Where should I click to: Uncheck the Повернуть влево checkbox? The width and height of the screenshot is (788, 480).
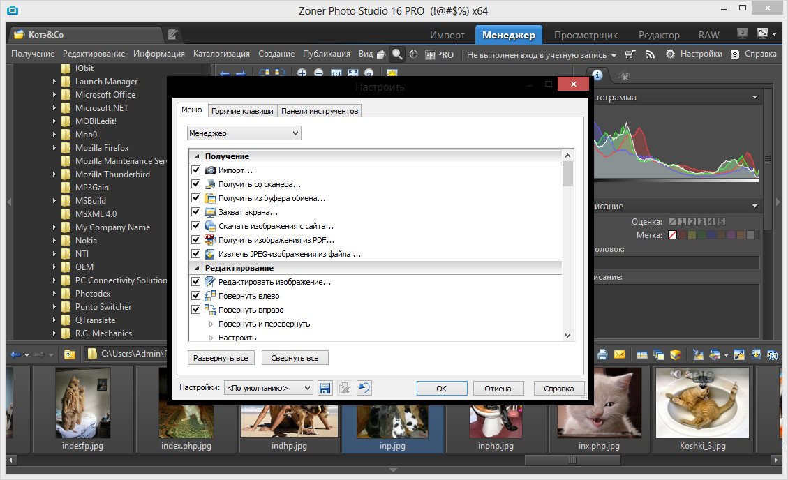pyautogui.click(x=196, y=296)
